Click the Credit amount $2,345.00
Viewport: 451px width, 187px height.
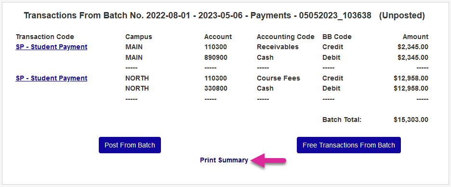[x=413, y=47]
